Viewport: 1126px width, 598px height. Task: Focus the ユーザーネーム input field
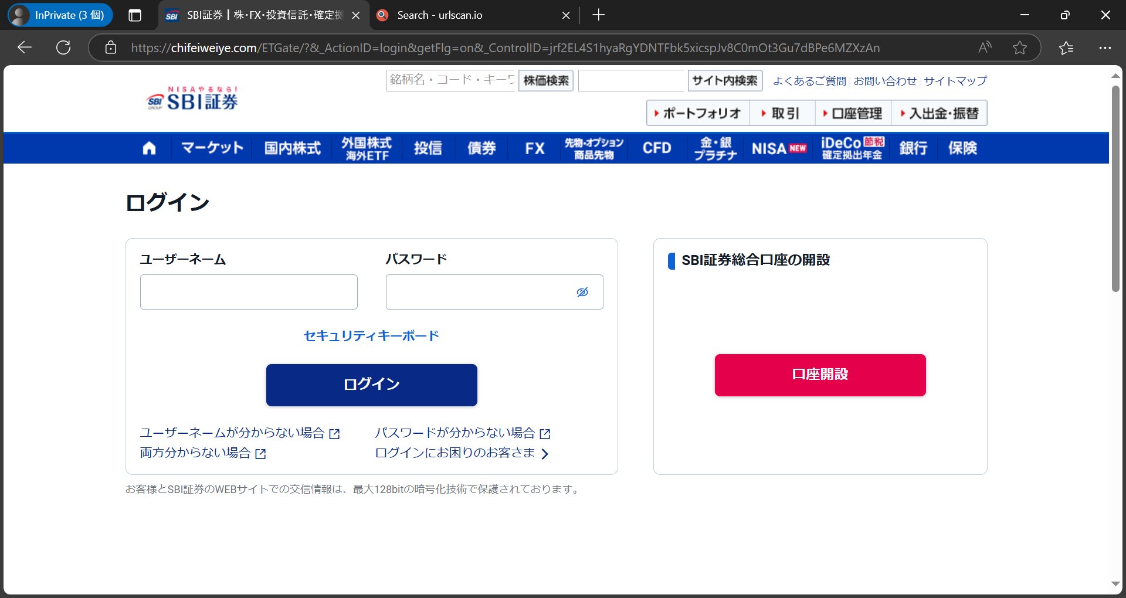coord(249,292)
